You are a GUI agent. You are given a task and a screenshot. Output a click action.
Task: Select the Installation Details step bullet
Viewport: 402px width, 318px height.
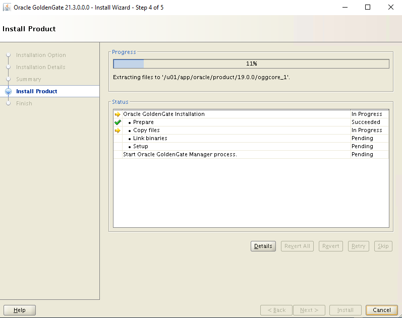coord(9,67)
